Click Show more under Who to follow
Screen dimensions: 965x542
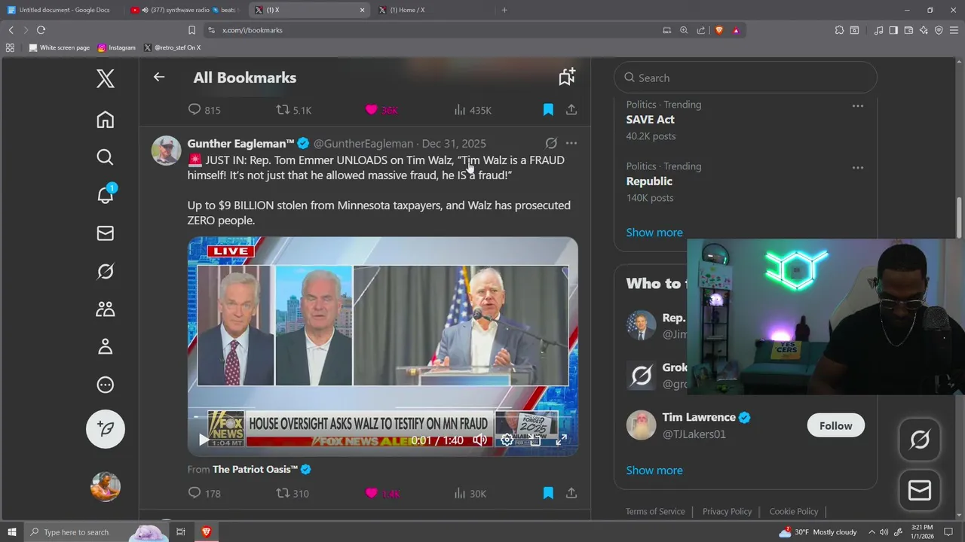(x=654, y=470)
